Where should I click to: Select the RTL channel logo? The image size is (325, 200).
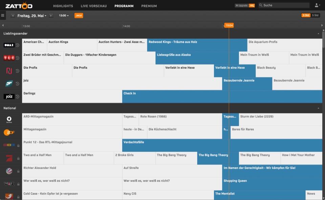[9, 145]
